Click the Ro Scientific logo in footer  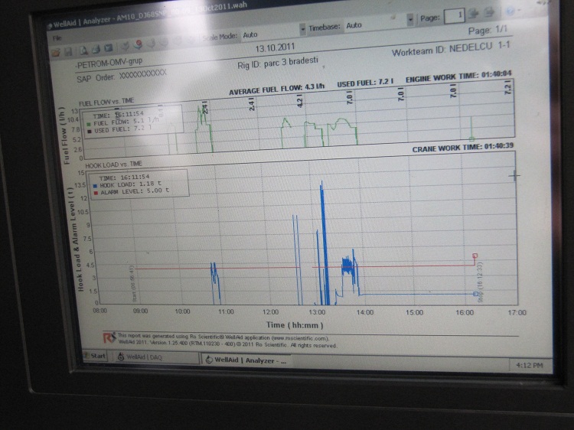click(109, 335)
